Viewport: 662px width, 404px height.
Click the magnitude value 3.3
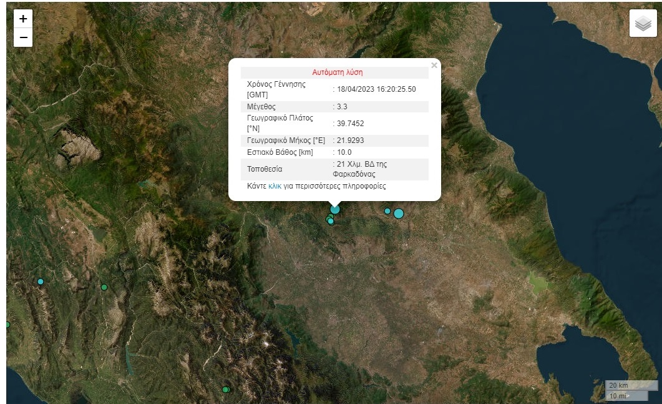(342, 107)
